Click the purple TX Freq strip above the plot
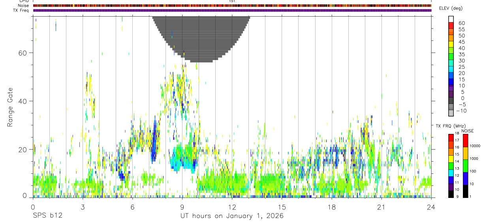The height and width of the screenshot is (224, 485). coord(232,10)
